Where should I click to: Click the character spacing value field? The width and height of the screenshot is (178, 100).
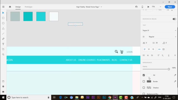148,43
